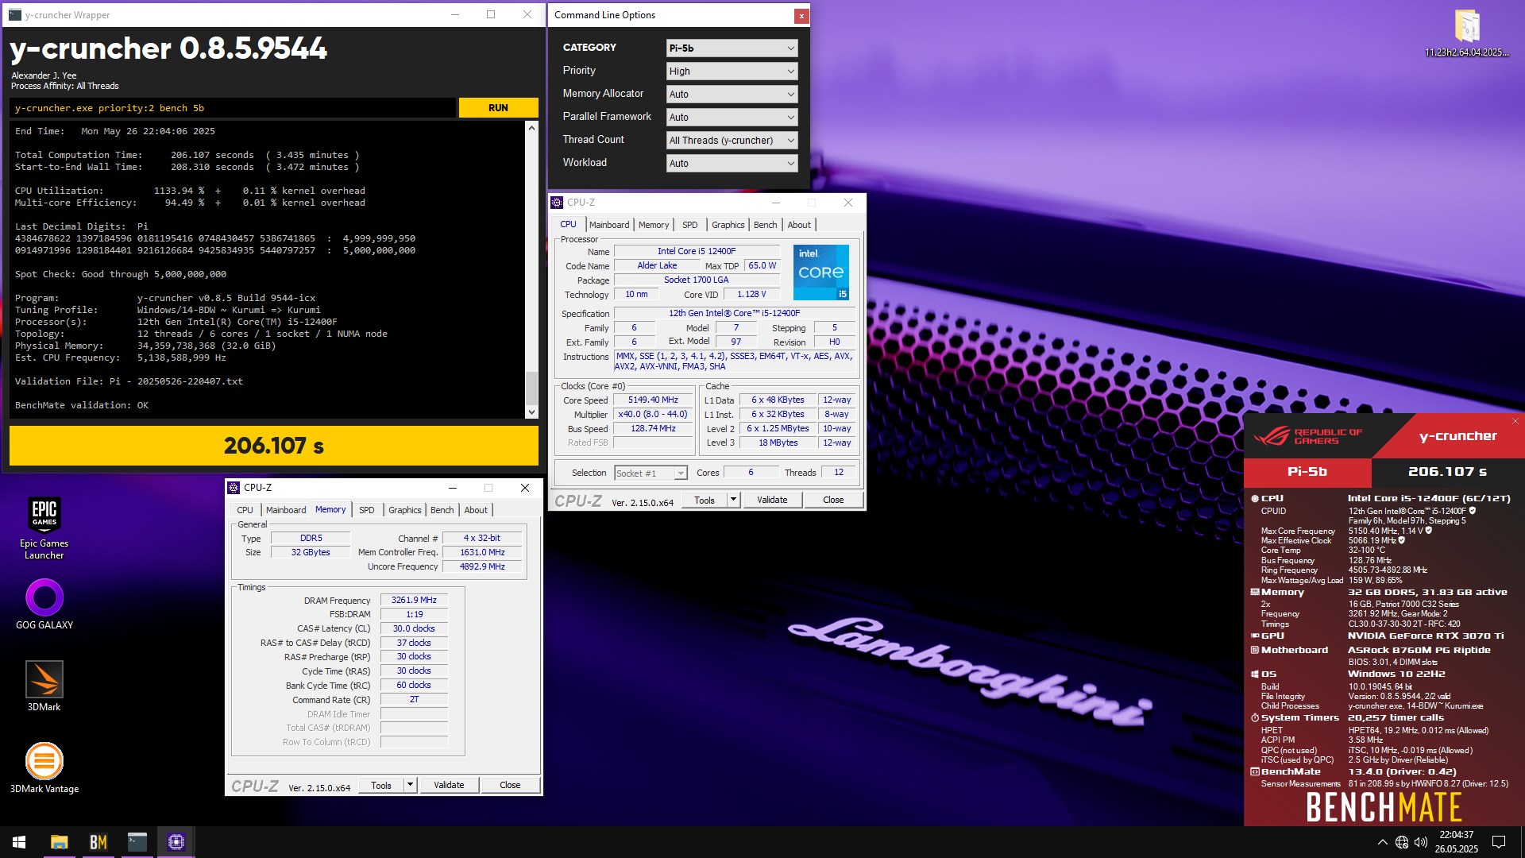Click the y-cruncher command line field

point(234,108)
